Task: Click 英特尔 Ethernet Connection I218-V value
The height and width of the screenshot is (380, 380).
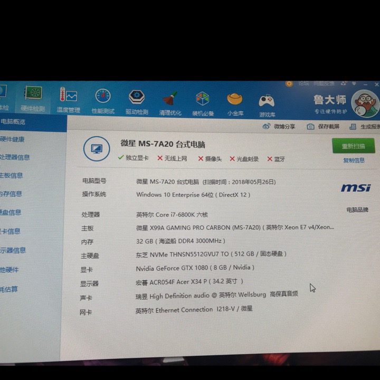Action: pyautogui.click(x=194, y=310)
